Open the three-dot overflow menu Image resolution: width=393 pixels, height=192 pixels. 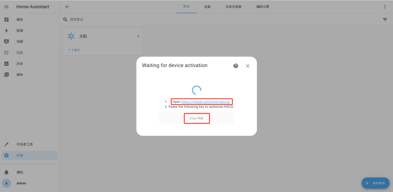(x=385, y=7)
